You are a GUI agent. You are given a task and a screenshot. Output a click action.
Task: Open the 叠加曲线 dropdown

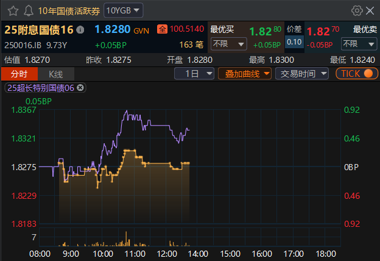click(x=245, y=74)
